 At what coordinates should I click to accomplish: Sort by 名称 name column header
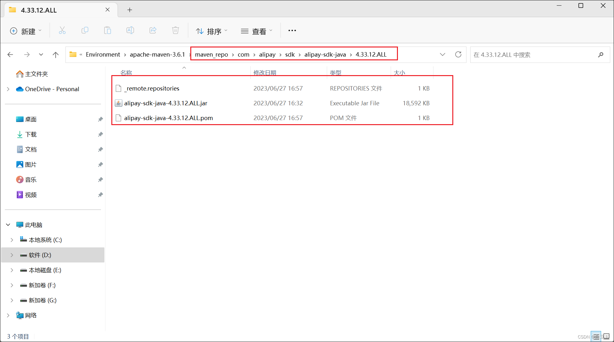click(x=126, y=73)
